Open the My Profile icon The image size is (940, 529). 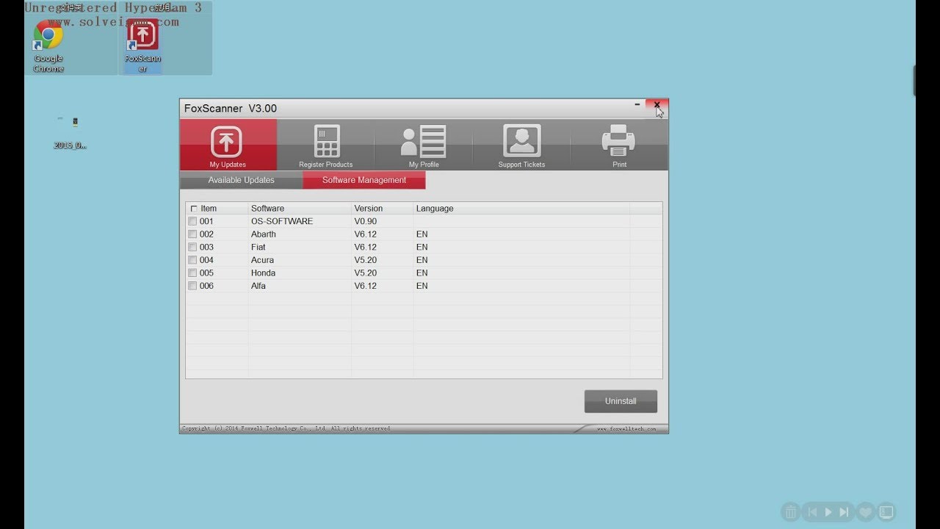(x=424, y=141)
